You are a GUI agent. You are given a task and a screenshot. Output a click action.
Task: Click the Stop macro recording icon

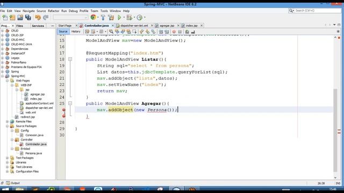(180, 32)
